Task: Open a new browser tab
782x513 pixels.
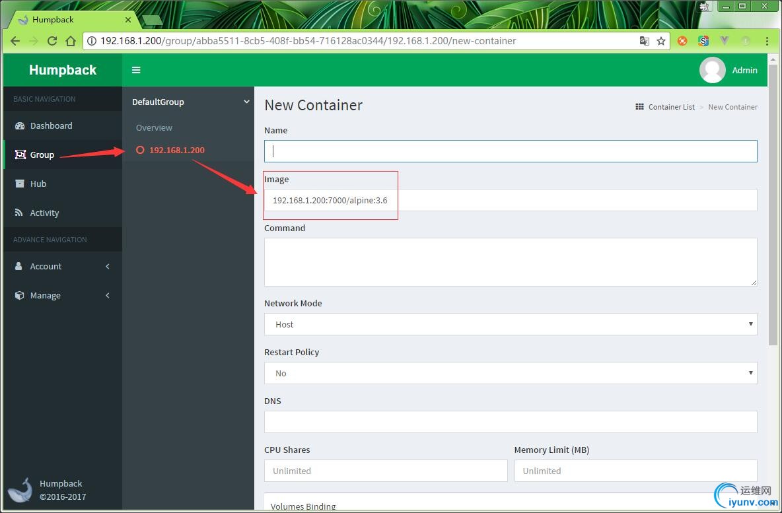Action: (152, 20)
